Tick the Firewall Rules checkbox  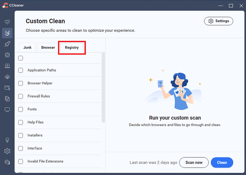[x=21, y=96]
